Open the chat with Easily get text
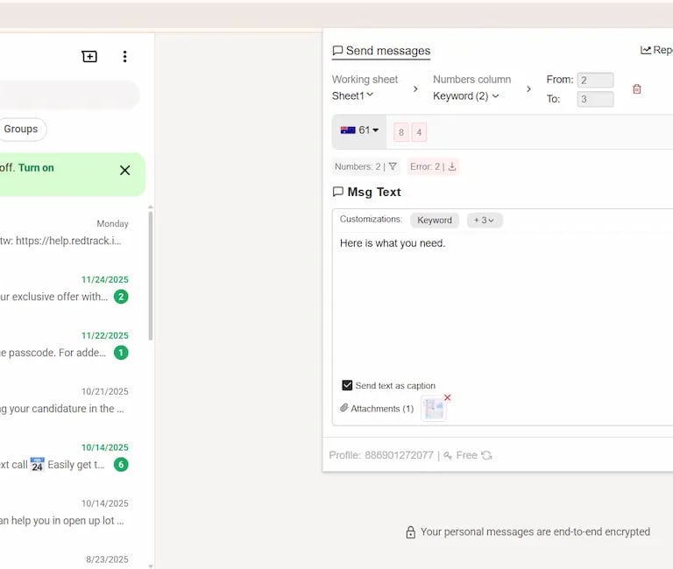Viewport: 673px width, 569px height. pos(64,456)
